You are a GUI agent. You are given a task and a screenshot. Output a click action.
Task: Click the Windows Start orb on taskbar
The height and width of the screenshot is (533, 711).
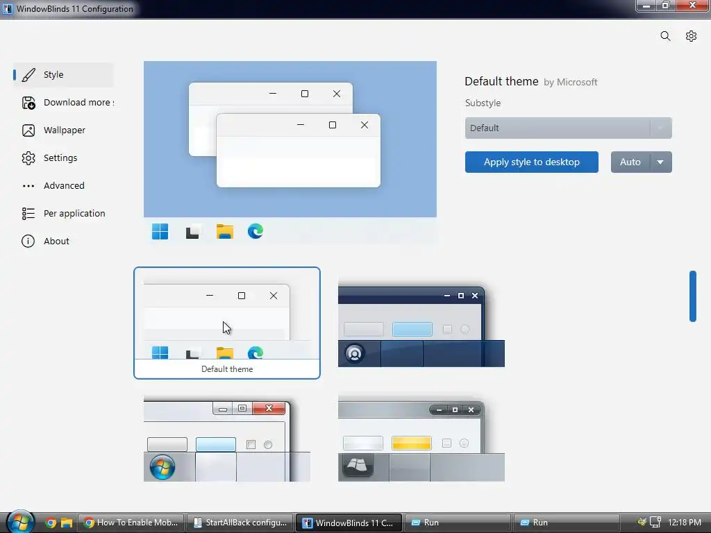[x=20, y=522]
